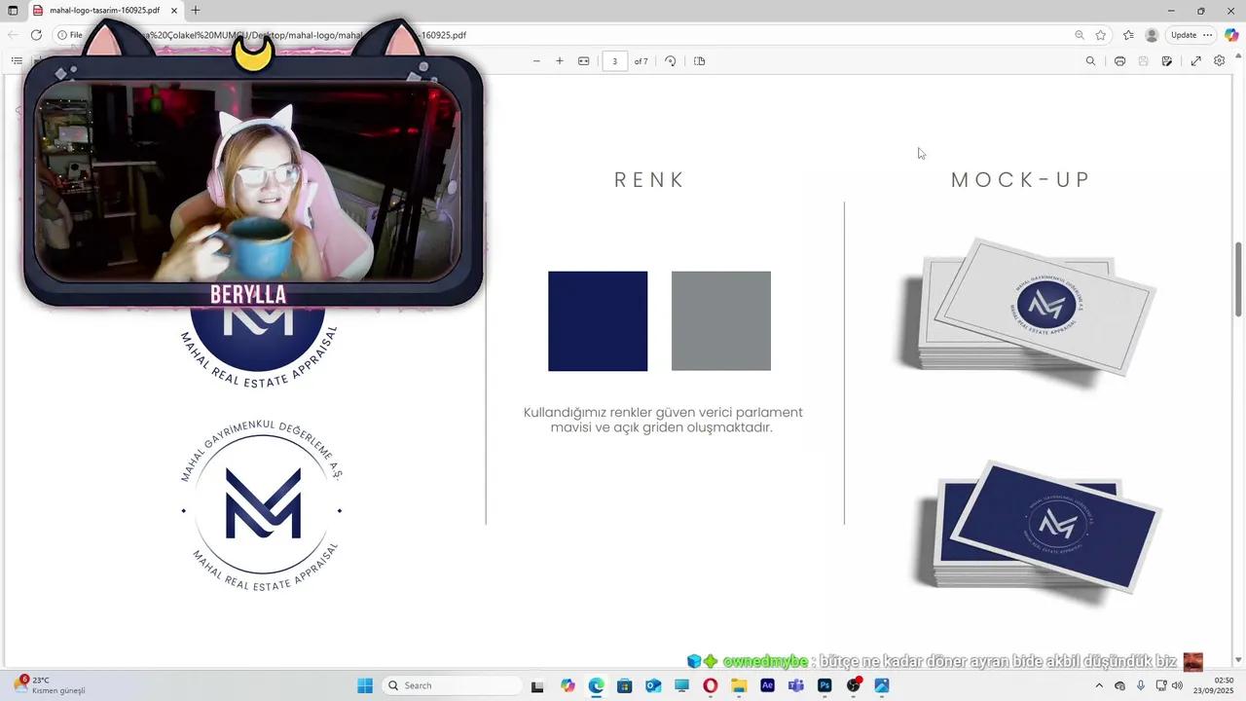This screenshot has width=1246, height=701.
Task: Switch the page view layout
Action: (x=699, y=61)
